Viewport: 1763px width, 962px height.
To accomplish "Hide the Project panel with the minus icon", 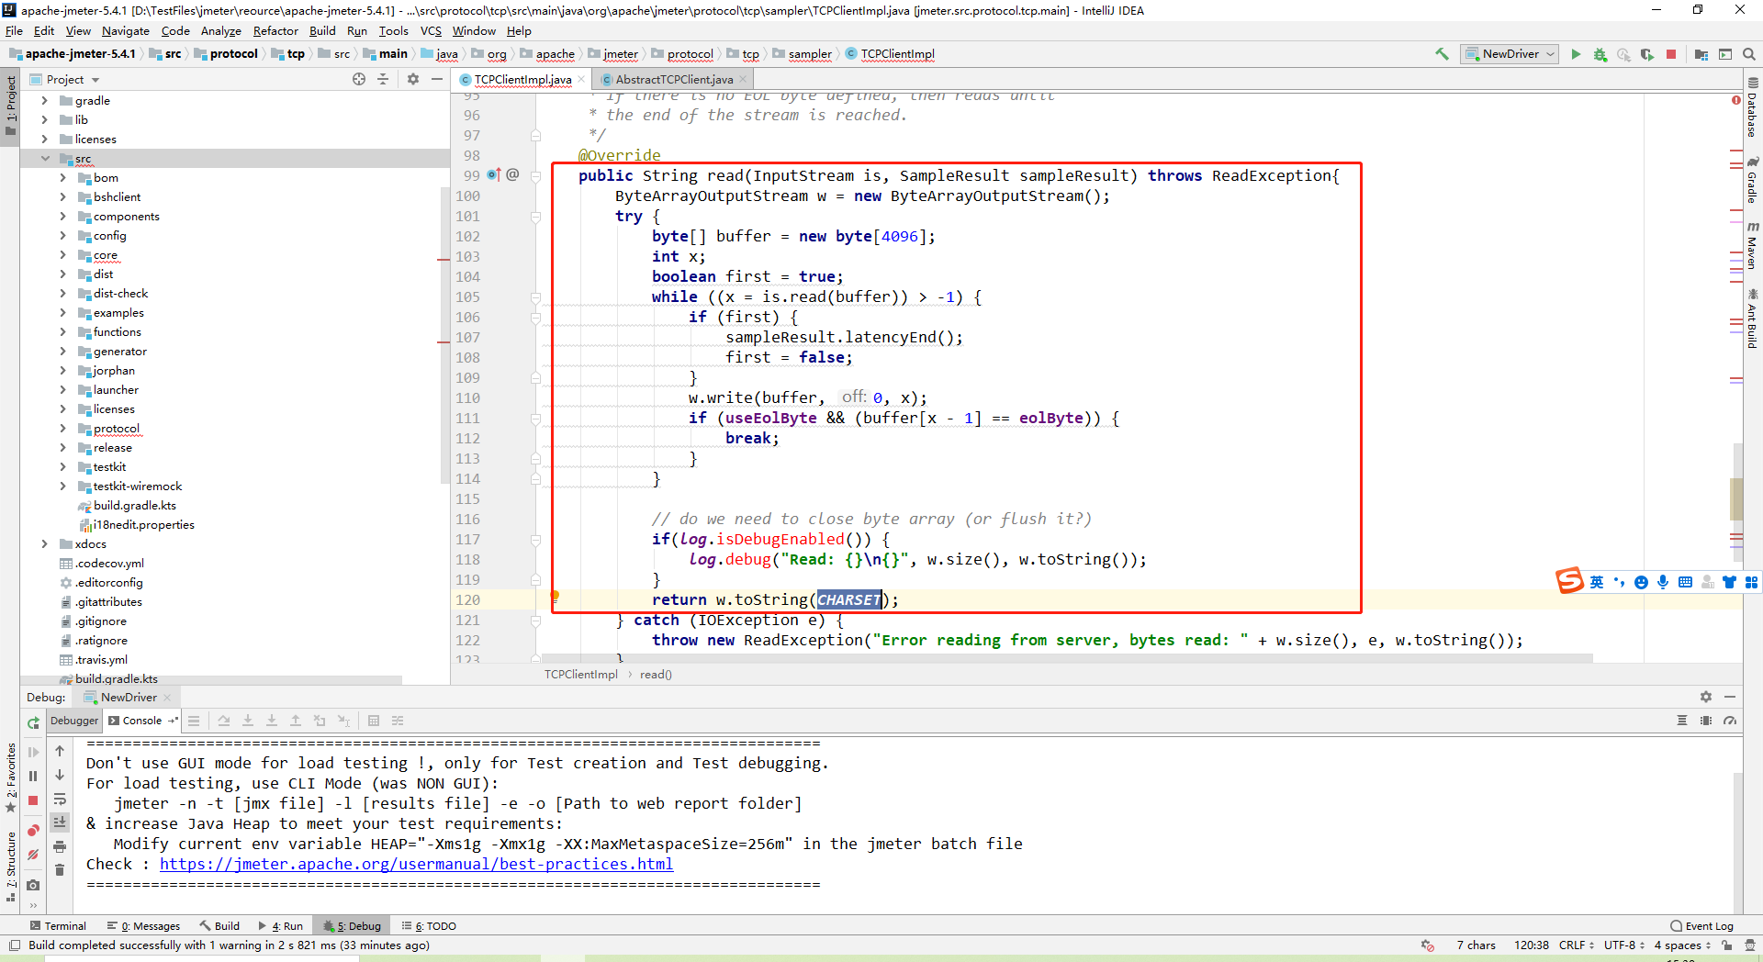I will coord(437,80).
